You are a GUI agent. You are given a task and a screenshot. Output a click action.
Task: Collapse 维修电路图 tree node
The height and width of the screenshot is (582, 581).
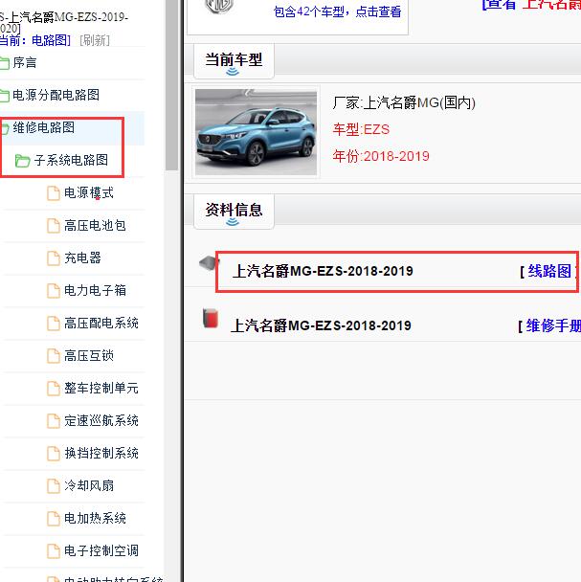[43, 127]
